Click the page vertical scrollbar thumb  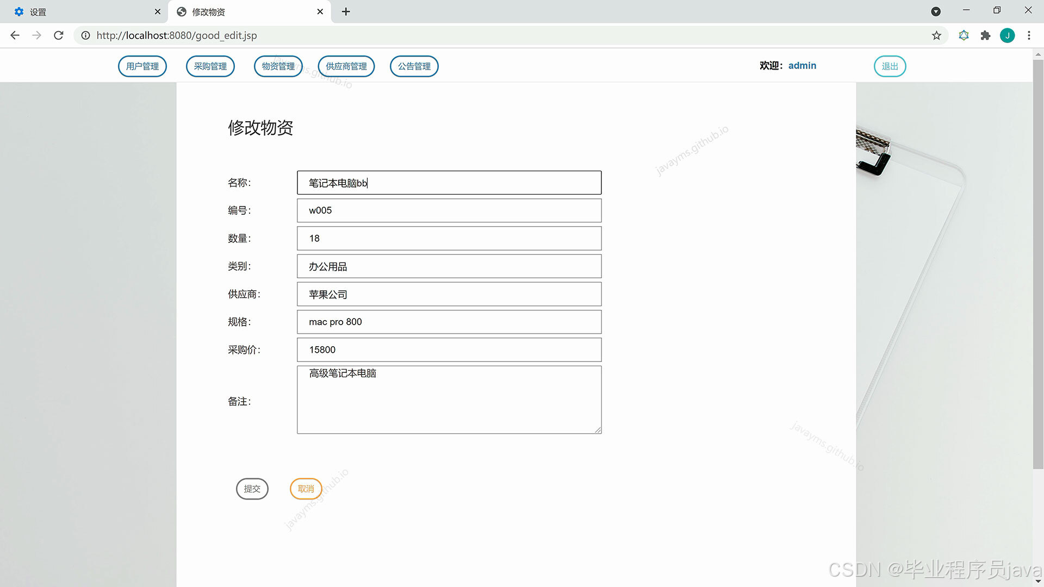pos(1038,264)
